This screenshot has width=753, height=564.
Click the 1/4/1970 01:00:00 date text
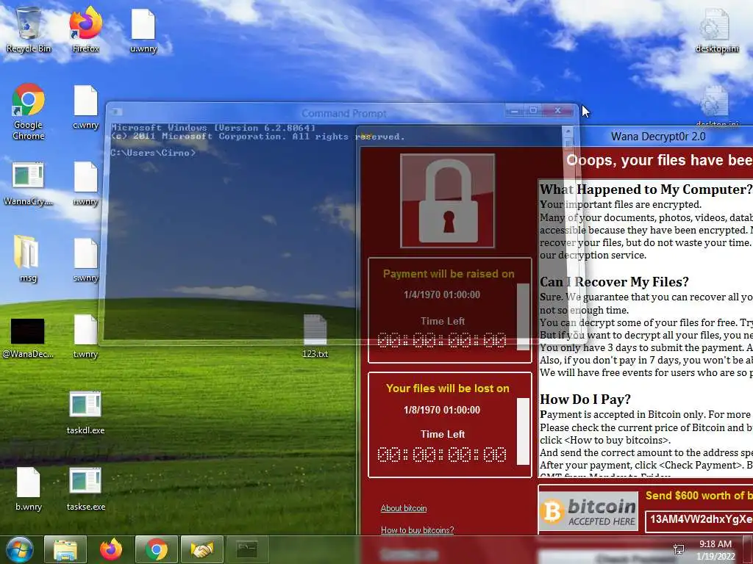[x=442, y=294]
